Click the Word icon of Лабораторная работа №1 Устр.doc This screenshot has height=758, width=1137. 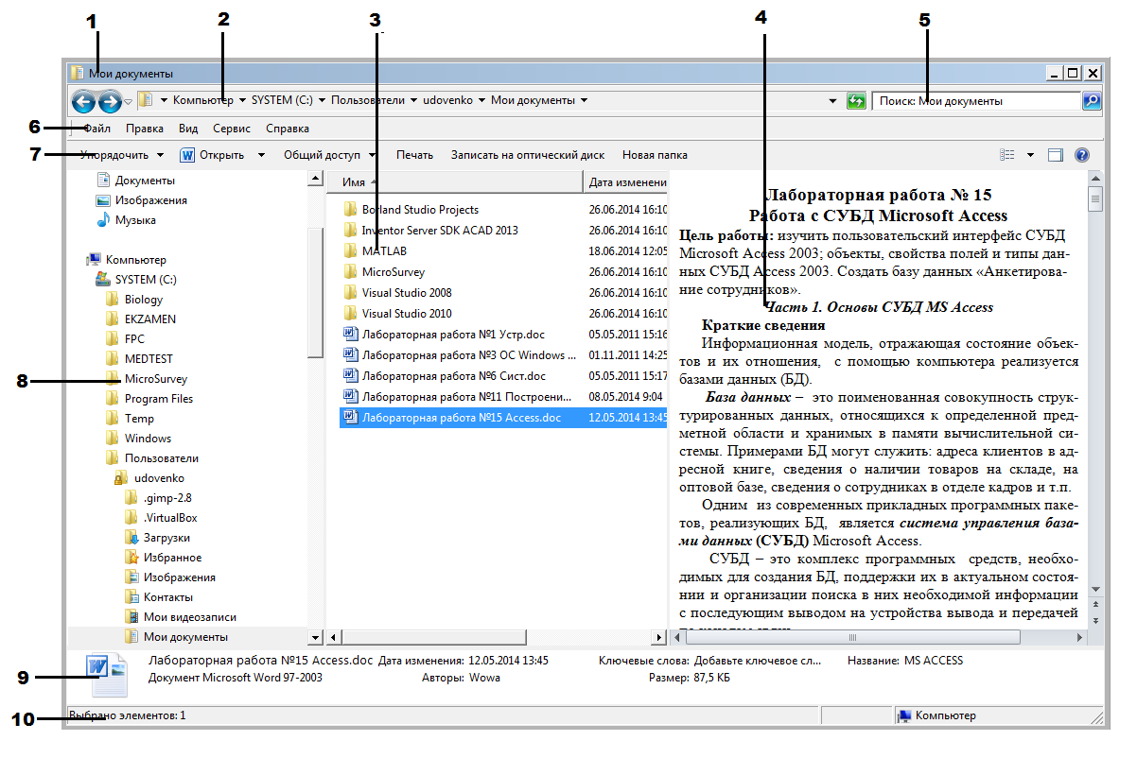350,334
